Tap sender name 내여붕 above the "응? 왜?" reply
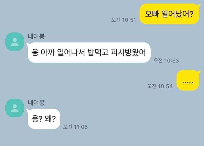Viewport: 204px width, 146px height. (36, 103)
